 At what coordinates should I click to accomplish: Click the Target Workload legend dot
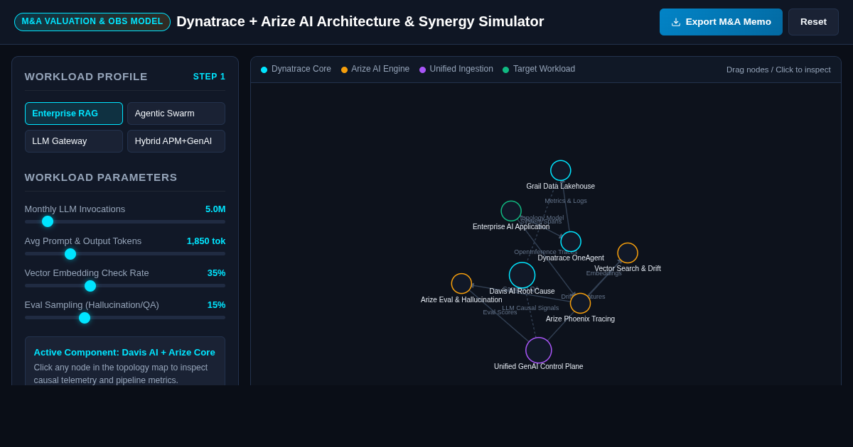[506, 70]
